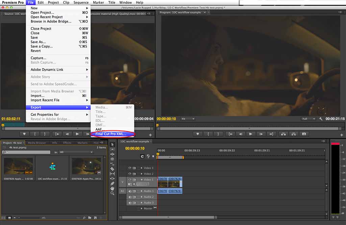Expand the Audio 1 track triangle

click(x=142, y=191)
